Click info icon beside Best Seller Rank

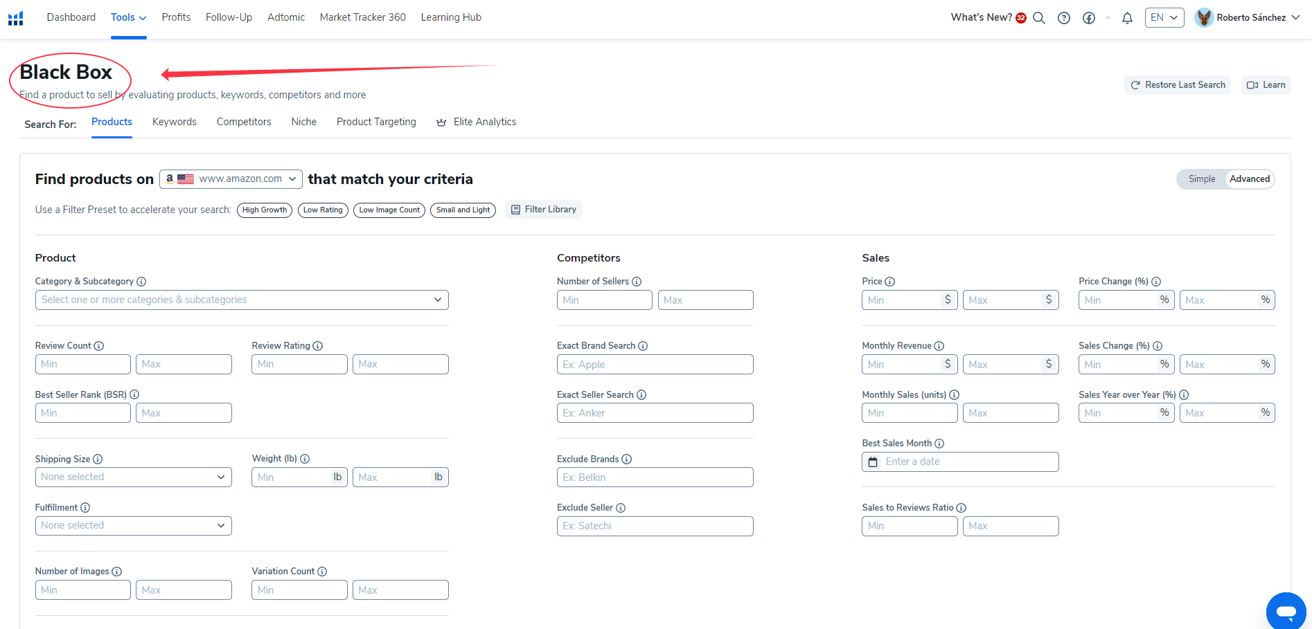(134, 394)
